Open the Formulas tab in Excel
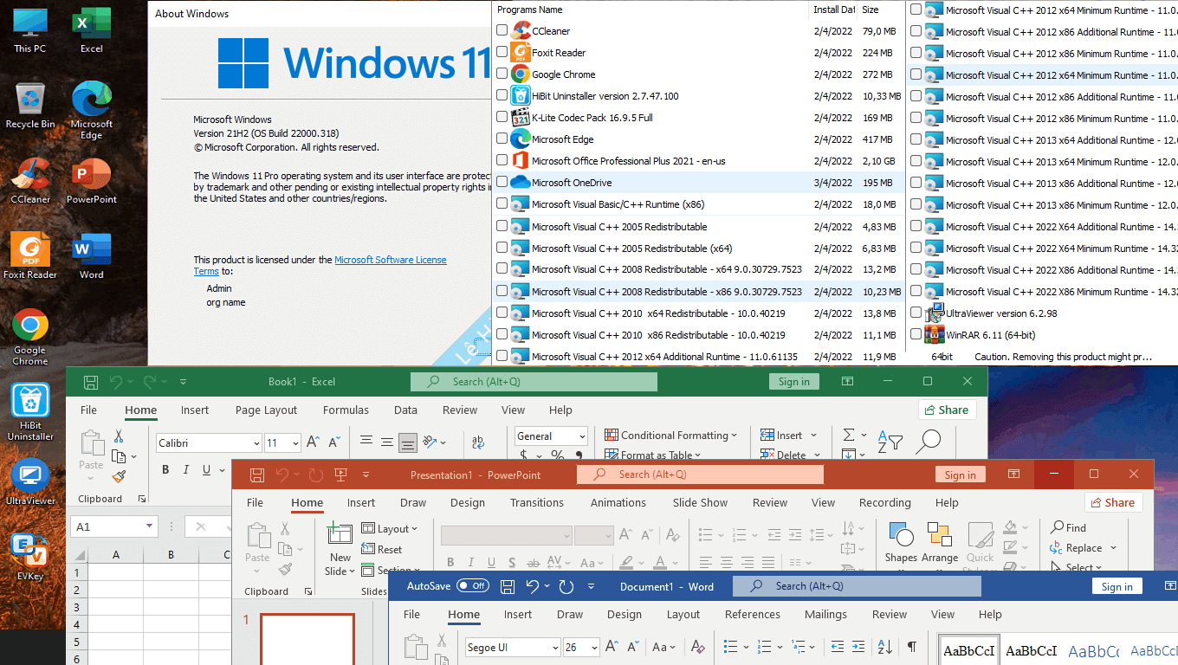 [346, 410]
